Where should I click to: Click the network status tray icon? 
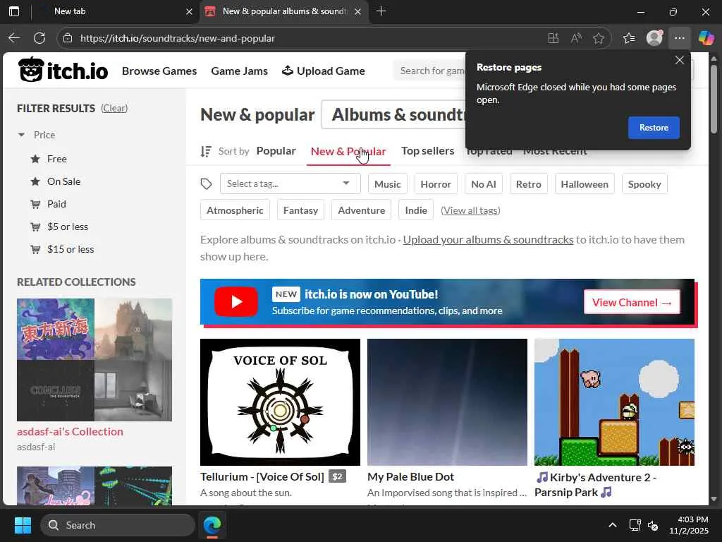635,525
